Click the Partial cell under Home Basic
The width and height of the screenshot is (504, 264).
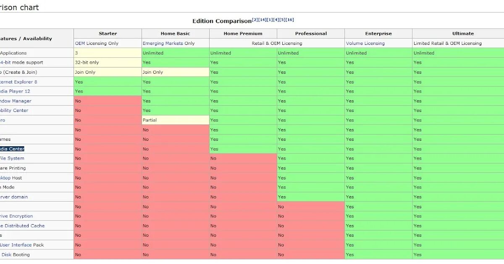150,120
